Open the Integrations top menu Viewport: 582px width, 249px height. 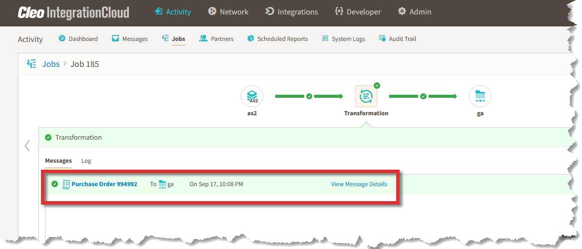click(291, 12)
